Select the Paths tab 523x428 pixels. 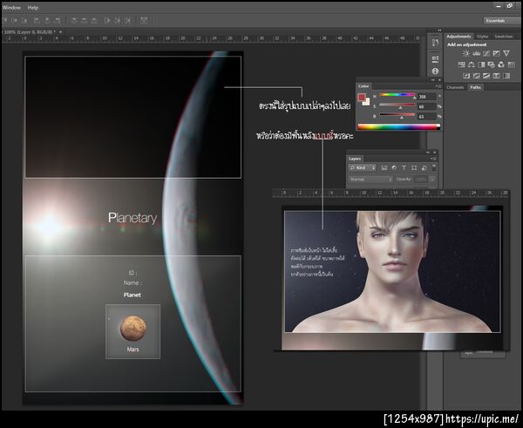475,87
